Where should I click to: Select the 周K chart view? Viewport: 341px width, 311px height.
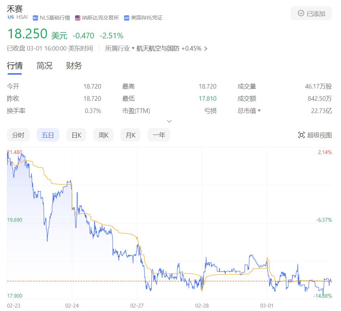[103, 135]
